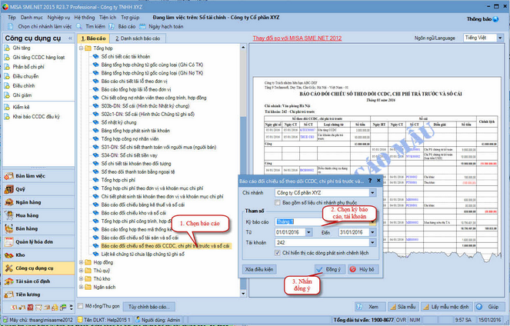Image resolution: width=510 pixels, height=326 pixels.
Task: Open the Quỹ module
Action: pyautogui.click(x=38, y=189)
